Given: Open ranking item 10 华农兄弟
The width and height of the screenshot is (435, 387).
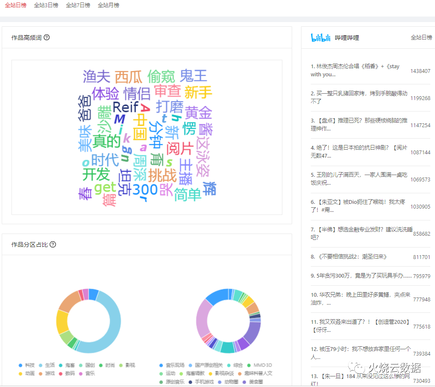Looking at the screenshot, I should click(371, 299).
